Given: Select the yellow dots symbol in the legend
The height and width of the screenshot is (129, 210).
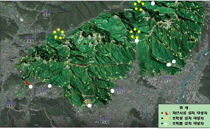Looking at the screenshot, I should coord(166,118).
